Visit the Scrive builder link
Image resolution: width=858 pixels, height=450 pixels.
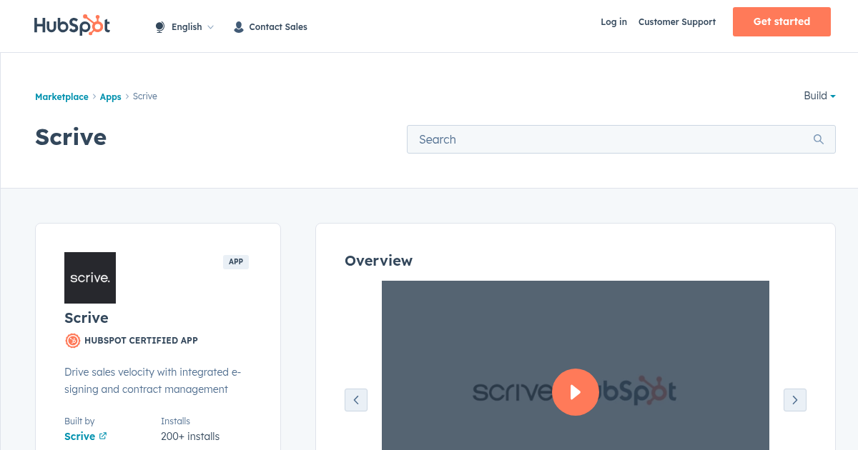pyautogui.click(x=79, y=436)
